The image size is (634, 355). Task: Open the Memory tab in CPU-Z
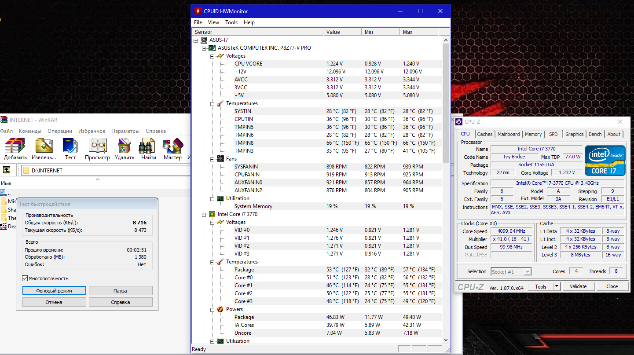pyautogui.click(x=533, y=134)
